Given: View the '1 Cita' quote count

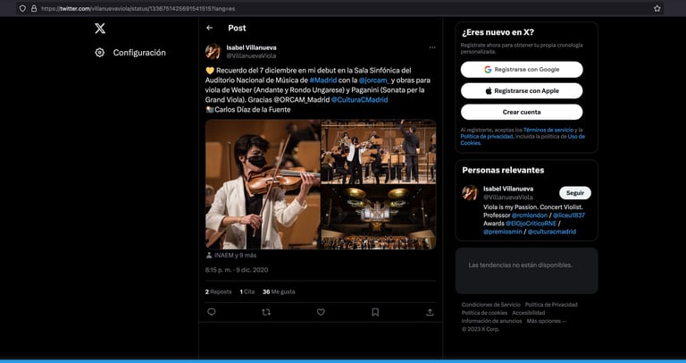Looking at the screenshot, I should [x=247, y=291].
